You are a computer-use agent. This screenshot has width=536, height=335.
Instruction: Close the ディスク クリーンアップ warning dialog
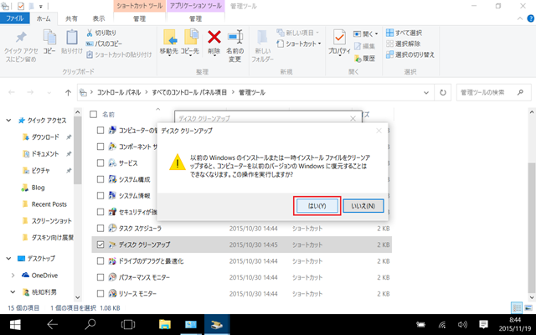379,131
